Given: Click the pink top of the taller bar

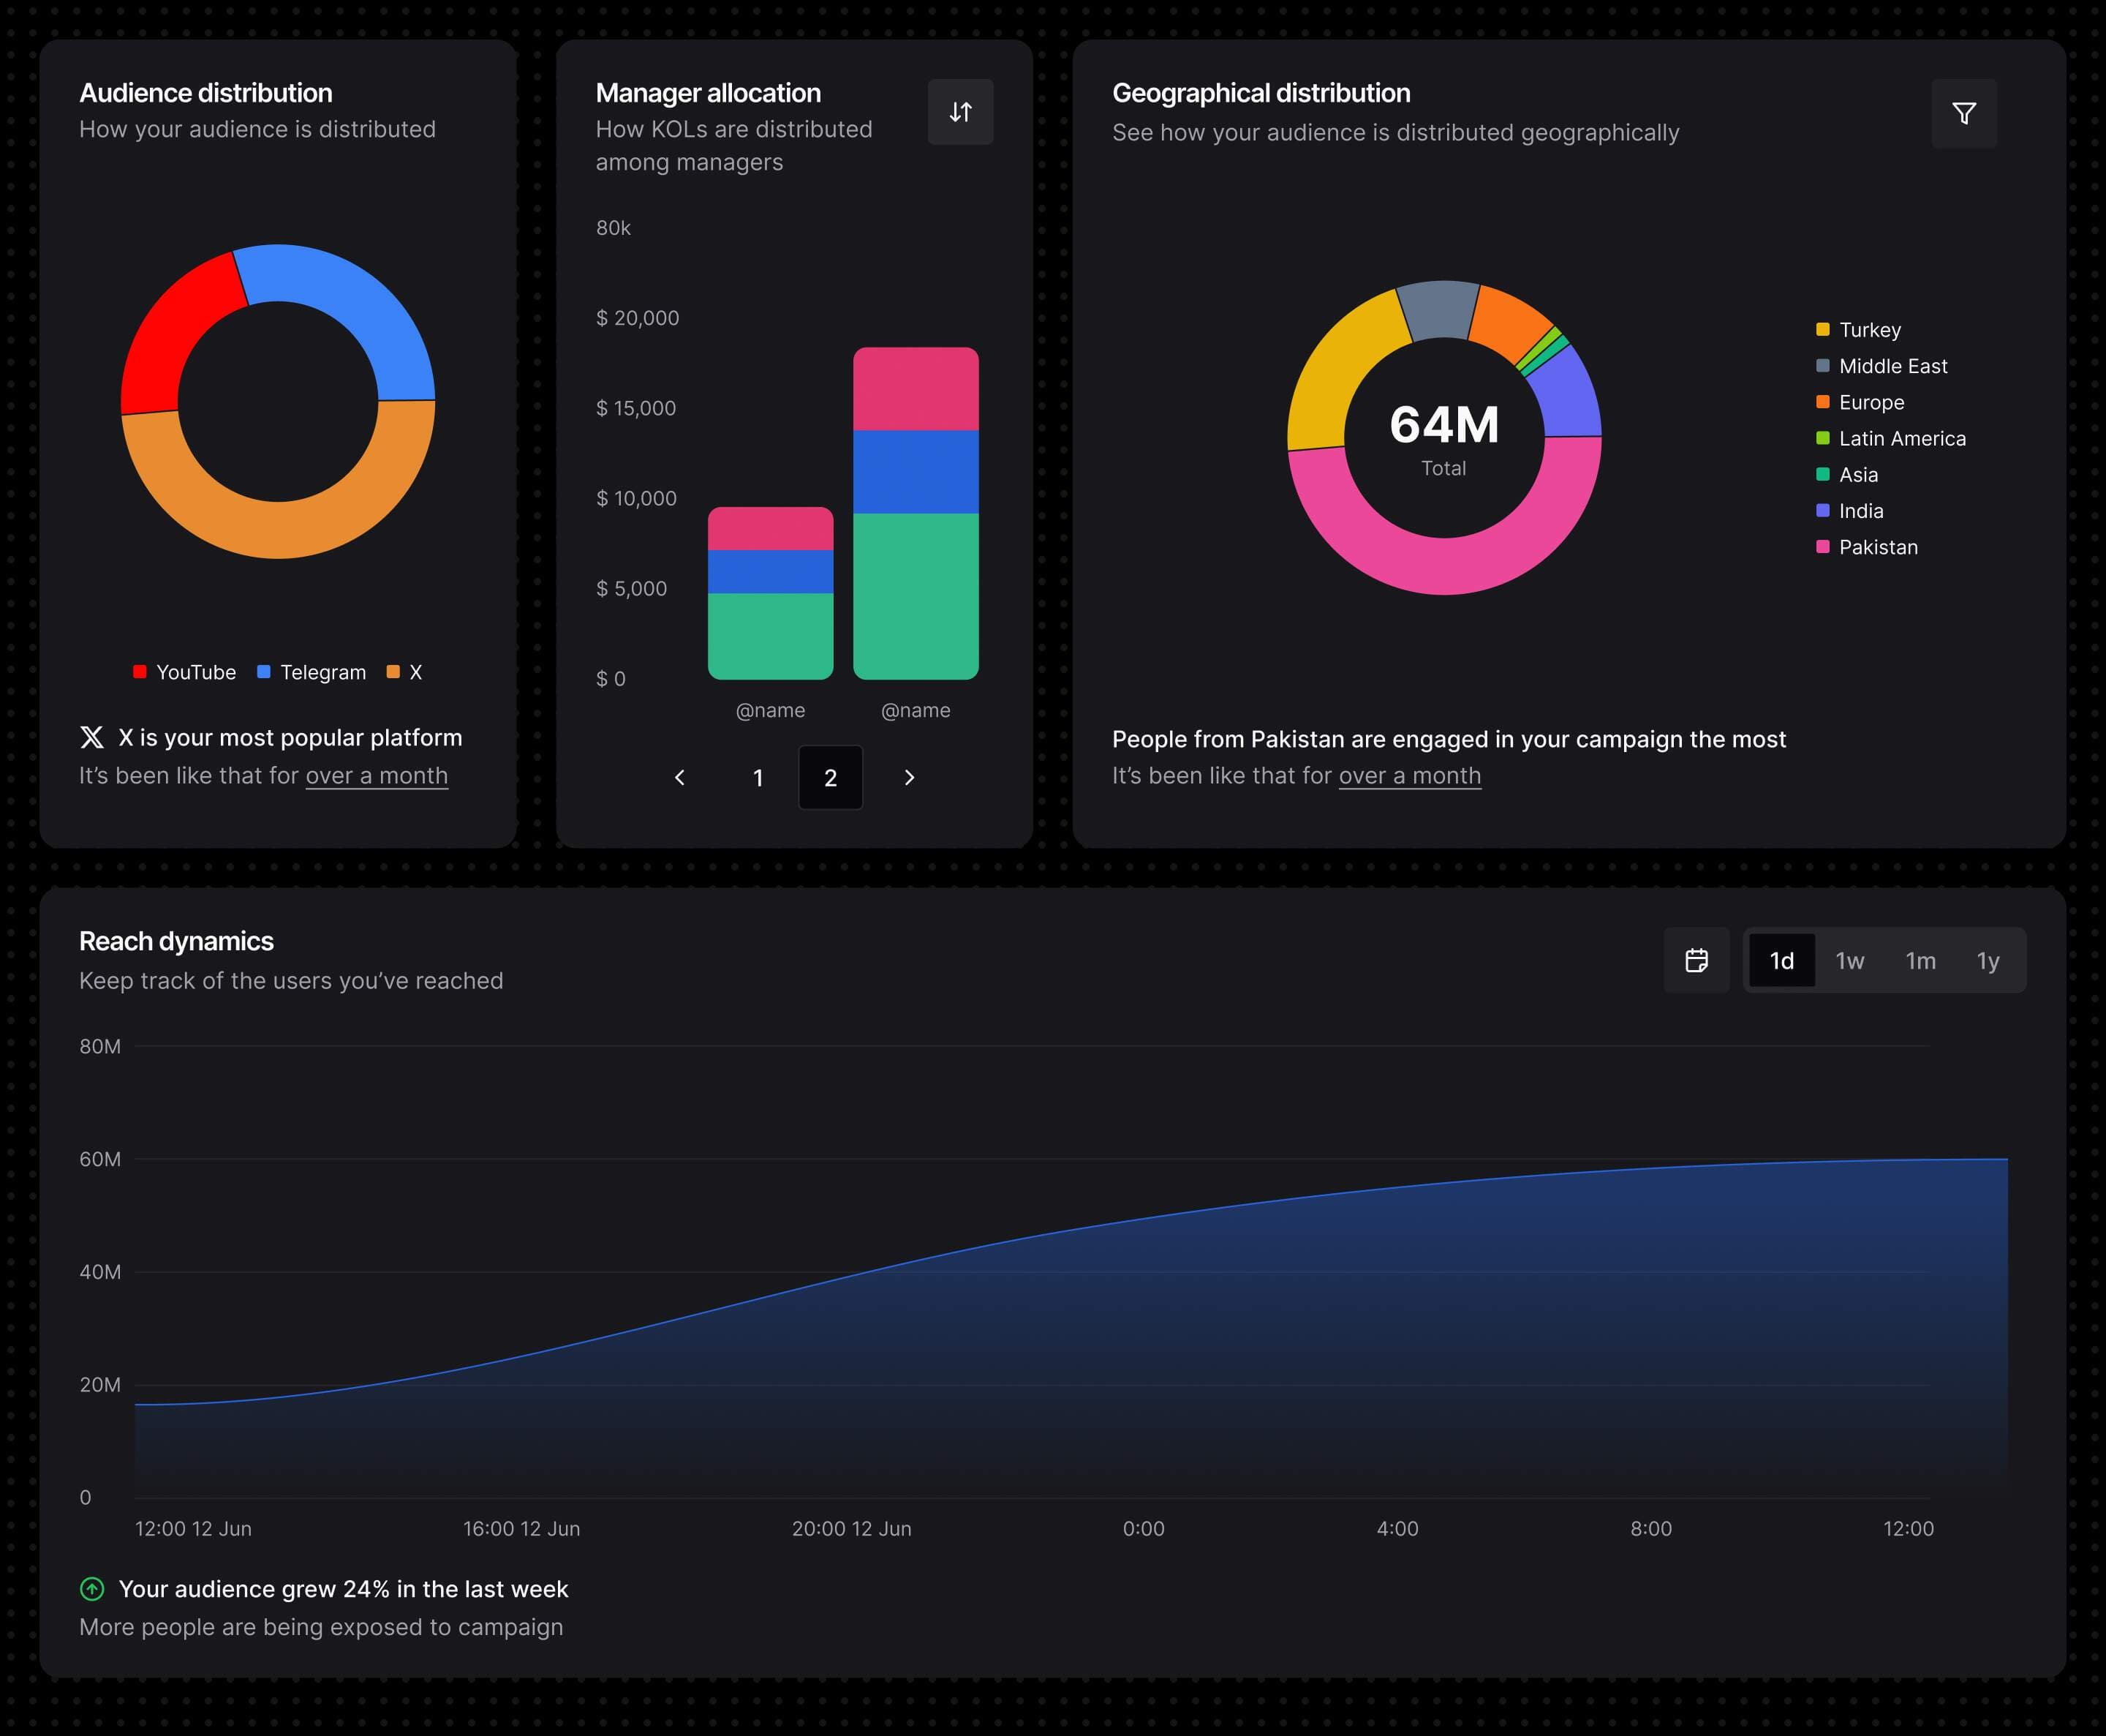Looking at the screenshot, I should click(916, 389).
